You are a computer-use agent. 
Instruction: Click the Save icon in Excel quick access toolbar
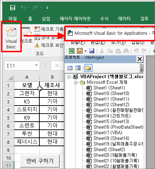(x=13, y=8)
